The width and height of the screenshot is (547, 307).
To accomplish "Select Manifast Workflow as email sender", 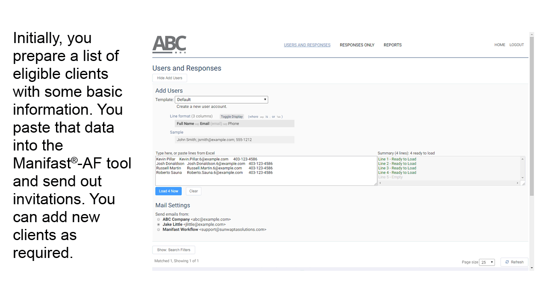I will [159, 229].
